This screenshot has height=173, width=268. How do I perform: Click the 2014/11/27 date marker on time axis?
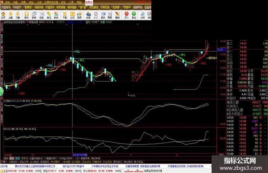(x=80, y=155)
